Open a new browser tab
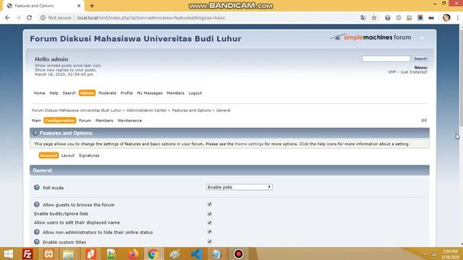 coord(92,6)
